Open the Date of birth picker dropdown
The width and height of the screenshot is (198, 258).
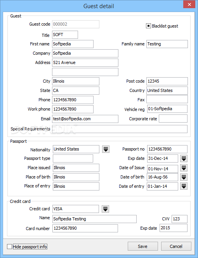click(x=184, y=177)
